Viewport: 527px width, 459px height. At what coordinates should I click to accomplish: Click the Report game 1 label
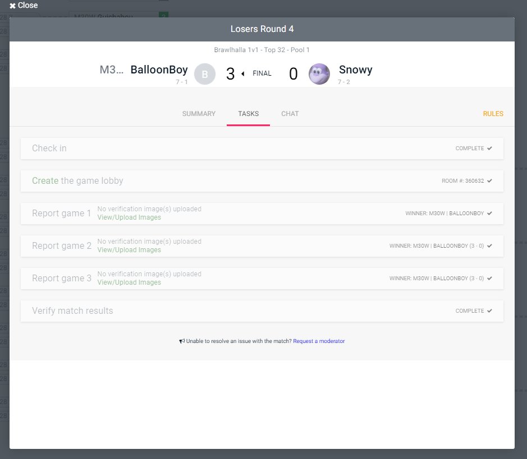[62, 214]
